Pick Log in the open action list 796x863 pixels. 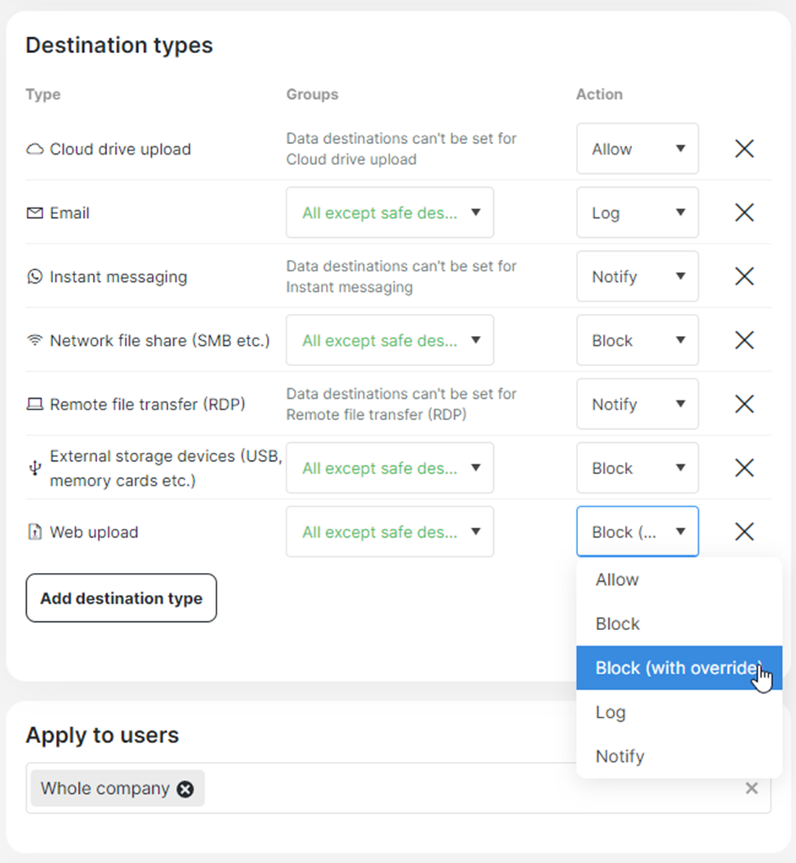pos(679,712)
